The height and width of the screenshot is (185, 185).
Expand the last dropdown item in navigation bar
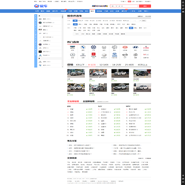tap(146, 11)
